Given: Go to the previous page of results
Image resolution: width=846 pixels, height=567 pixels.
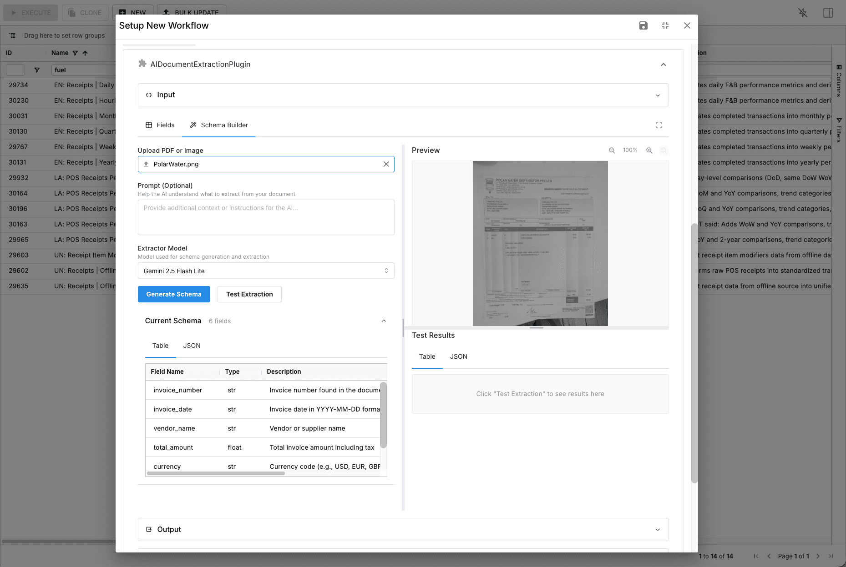Looking at the screenshot, I should (769, 556).
